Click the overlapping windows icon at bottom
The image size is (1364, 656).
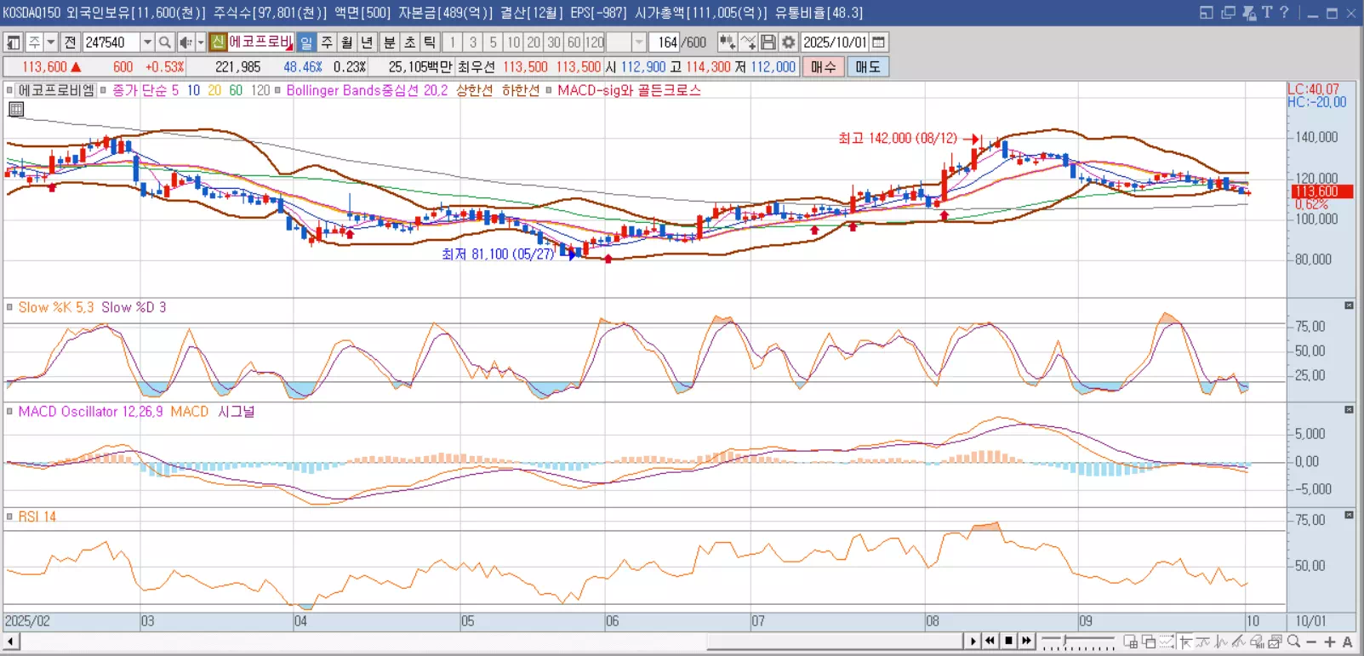point(1149,642)
